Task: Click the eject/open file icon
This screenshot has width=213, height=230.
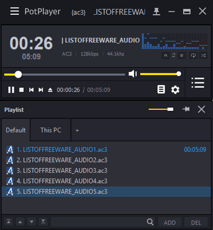Action: pyautogui.click(x=50, y=90)
